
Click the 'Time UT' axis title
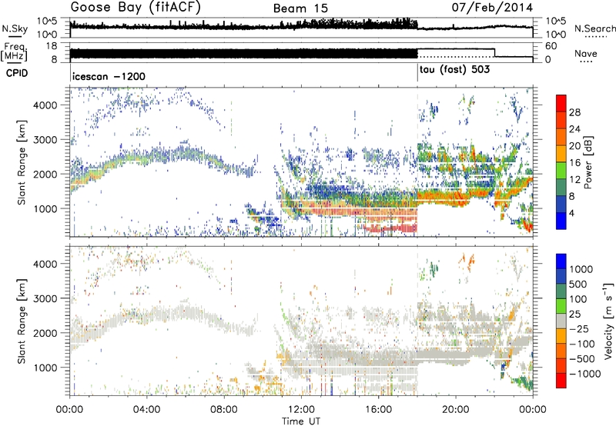point(301,421)
